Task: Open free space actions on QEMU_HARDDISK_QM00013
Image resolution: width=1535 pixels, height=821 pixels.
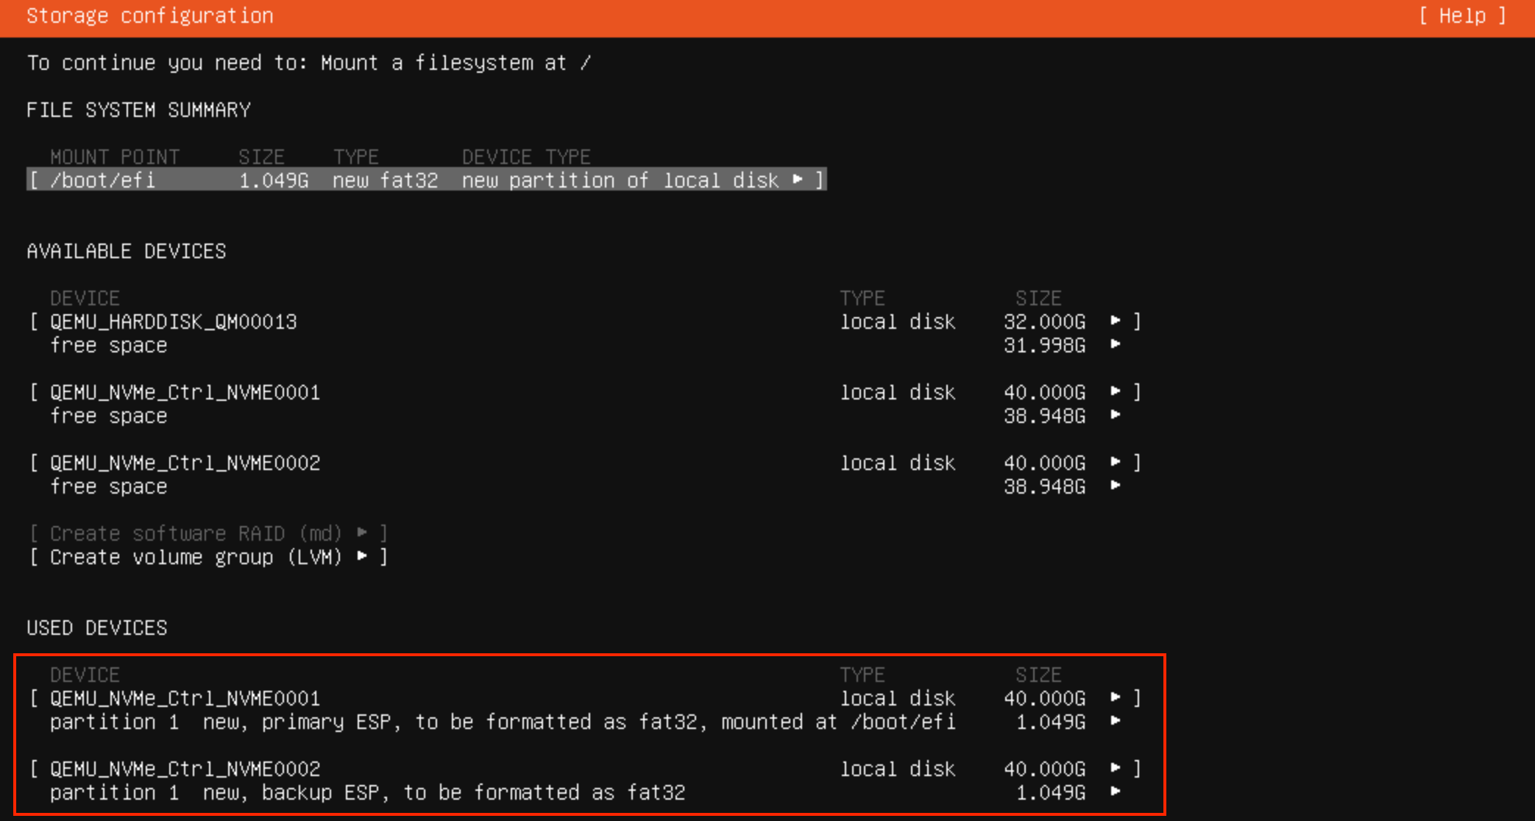Action: [1116, 345]
